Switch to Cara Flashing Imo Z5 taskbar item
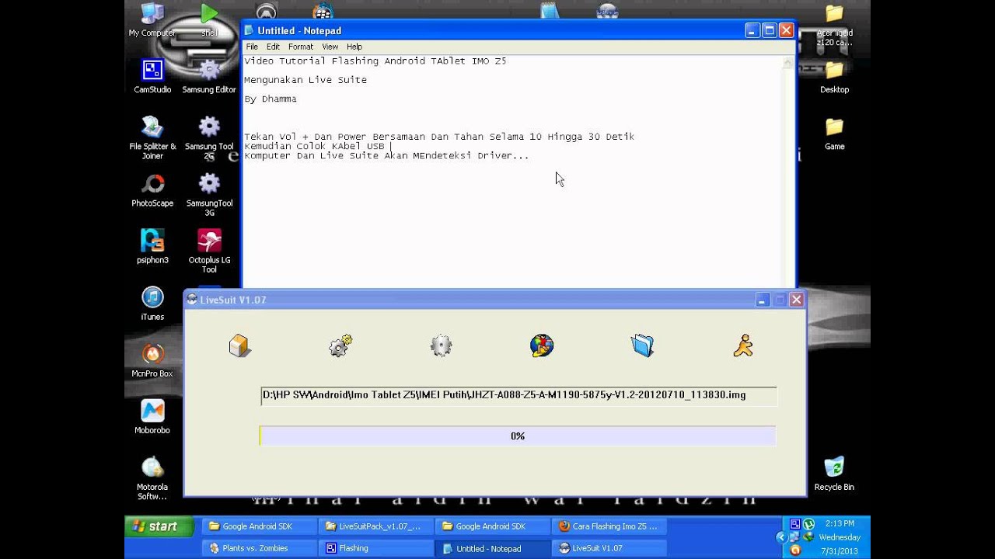Screen dimensions: 995x559 click(x=609, y=526)
